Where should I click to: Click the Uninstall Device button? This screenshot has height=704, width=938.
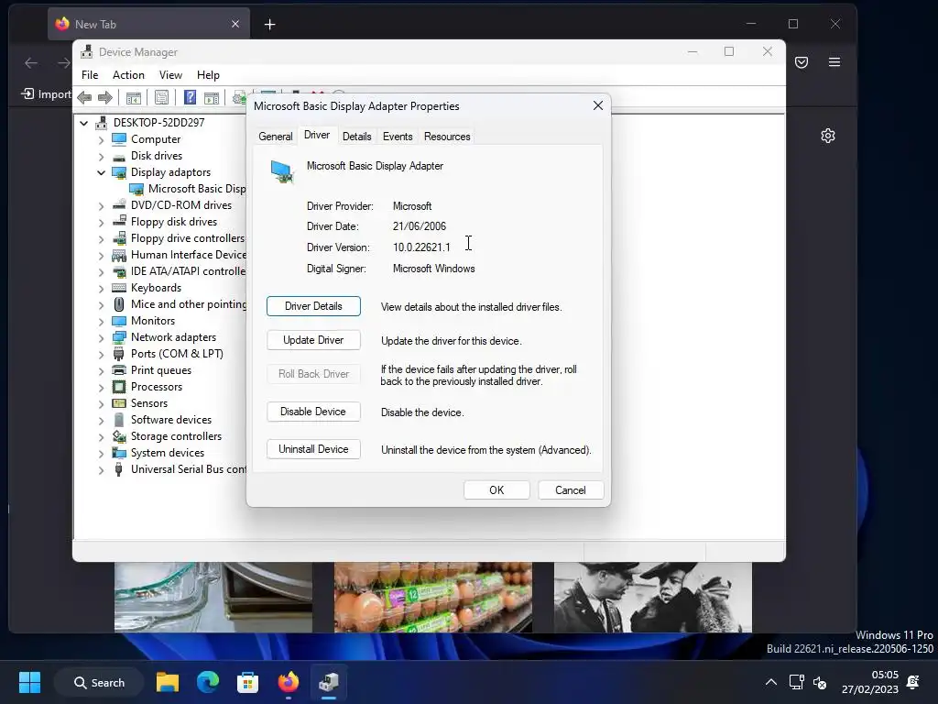tap(313, 449)
